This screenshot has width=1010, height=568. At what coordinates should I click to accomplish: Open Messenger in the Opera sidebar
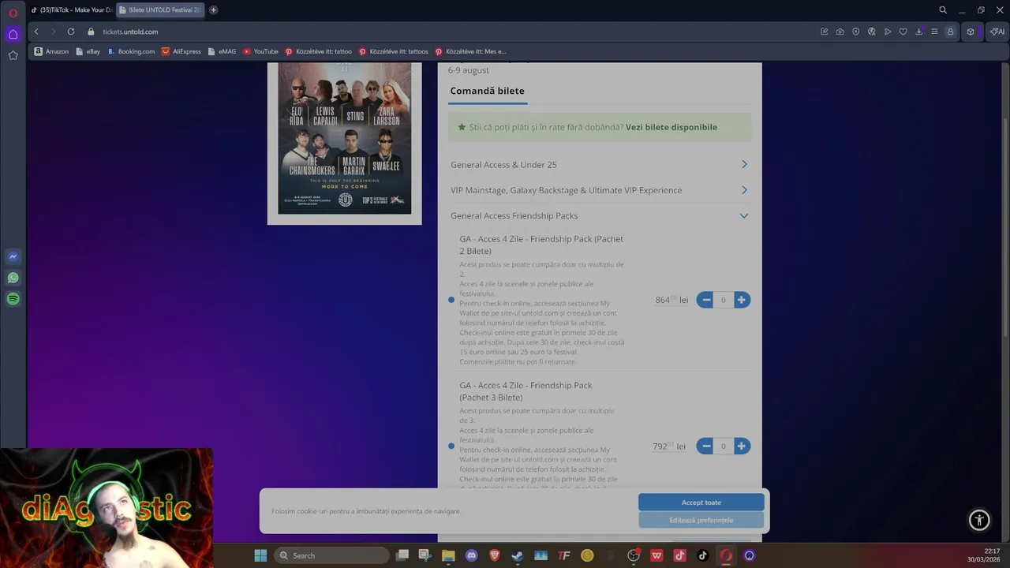[13, 256]
